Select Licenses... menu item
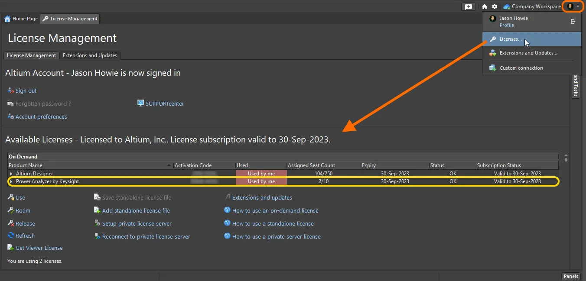The width and height of the screenshot is (586, 281). point(532,39)
